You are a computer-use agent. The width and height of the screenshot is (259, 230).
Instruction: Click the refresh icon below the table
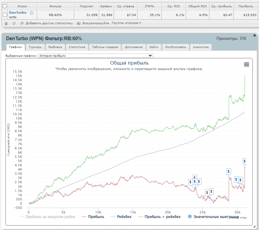(14, 23)
